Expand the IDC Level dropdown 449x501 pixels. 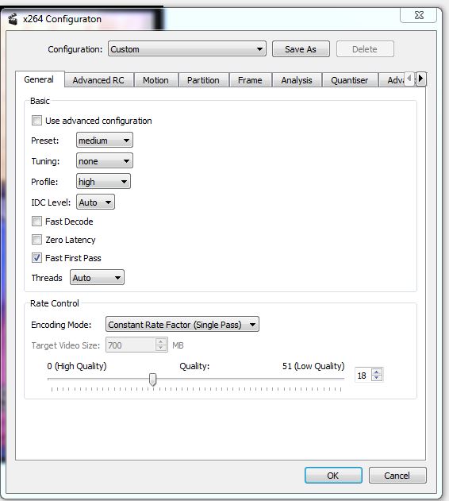[95, 202]
